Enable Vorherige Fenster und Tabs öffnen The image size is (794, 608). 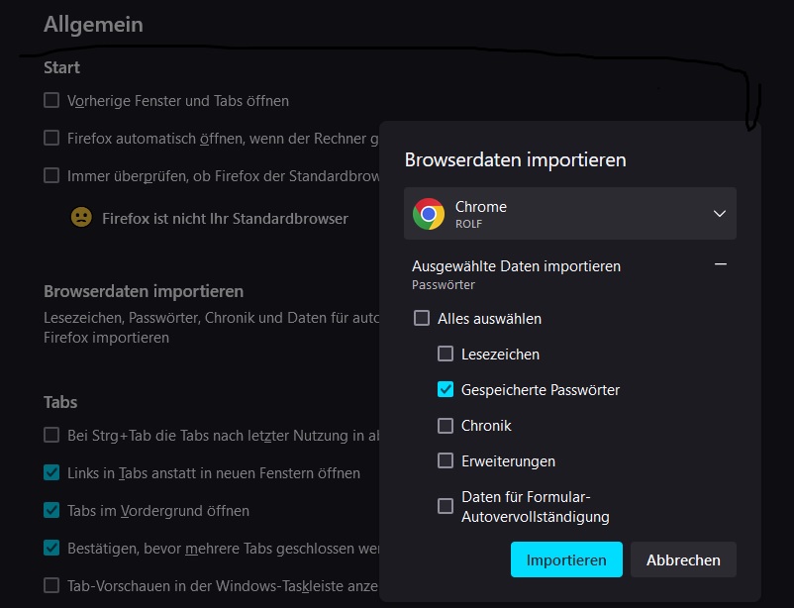tap(51, 101)
